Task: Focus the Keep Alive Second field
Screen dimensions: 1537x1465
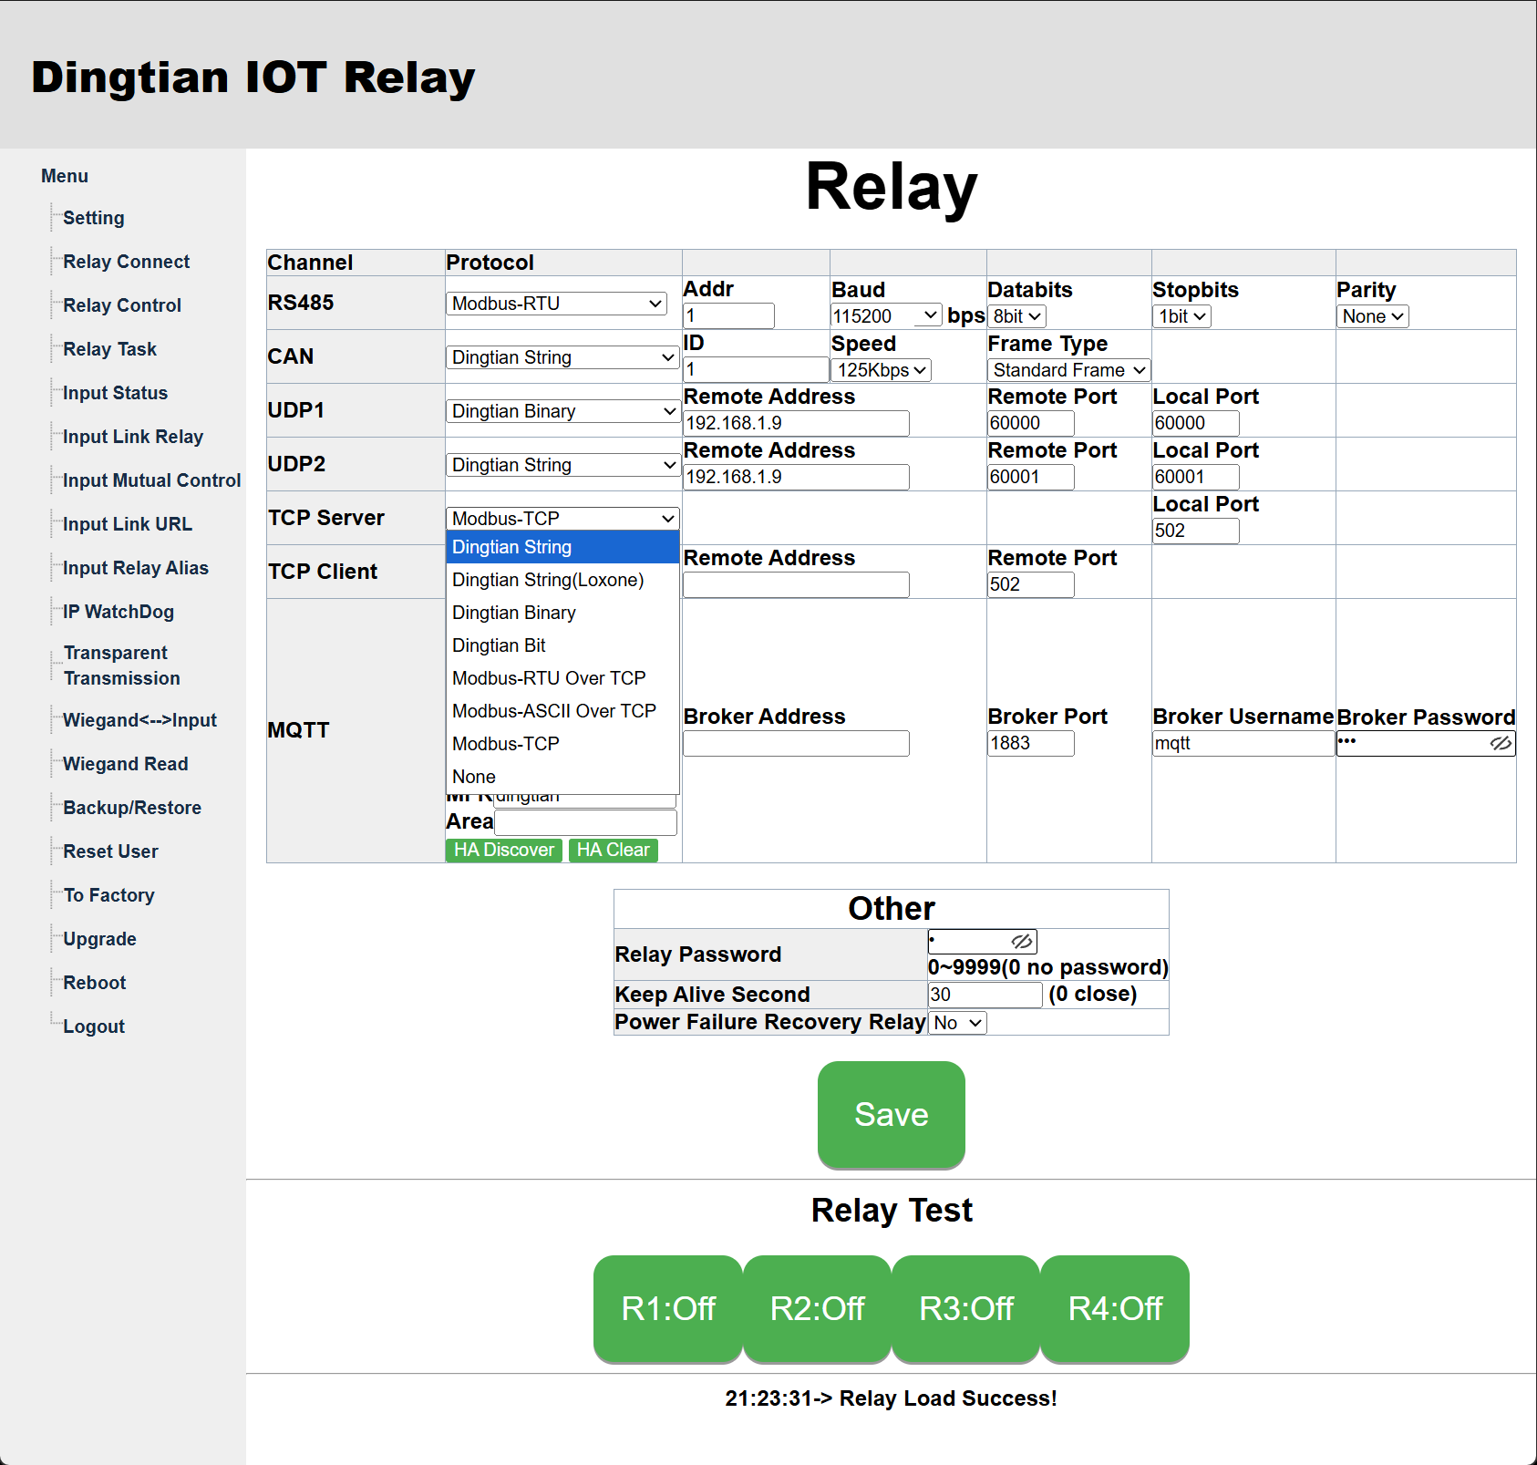Action: point(985,995)
